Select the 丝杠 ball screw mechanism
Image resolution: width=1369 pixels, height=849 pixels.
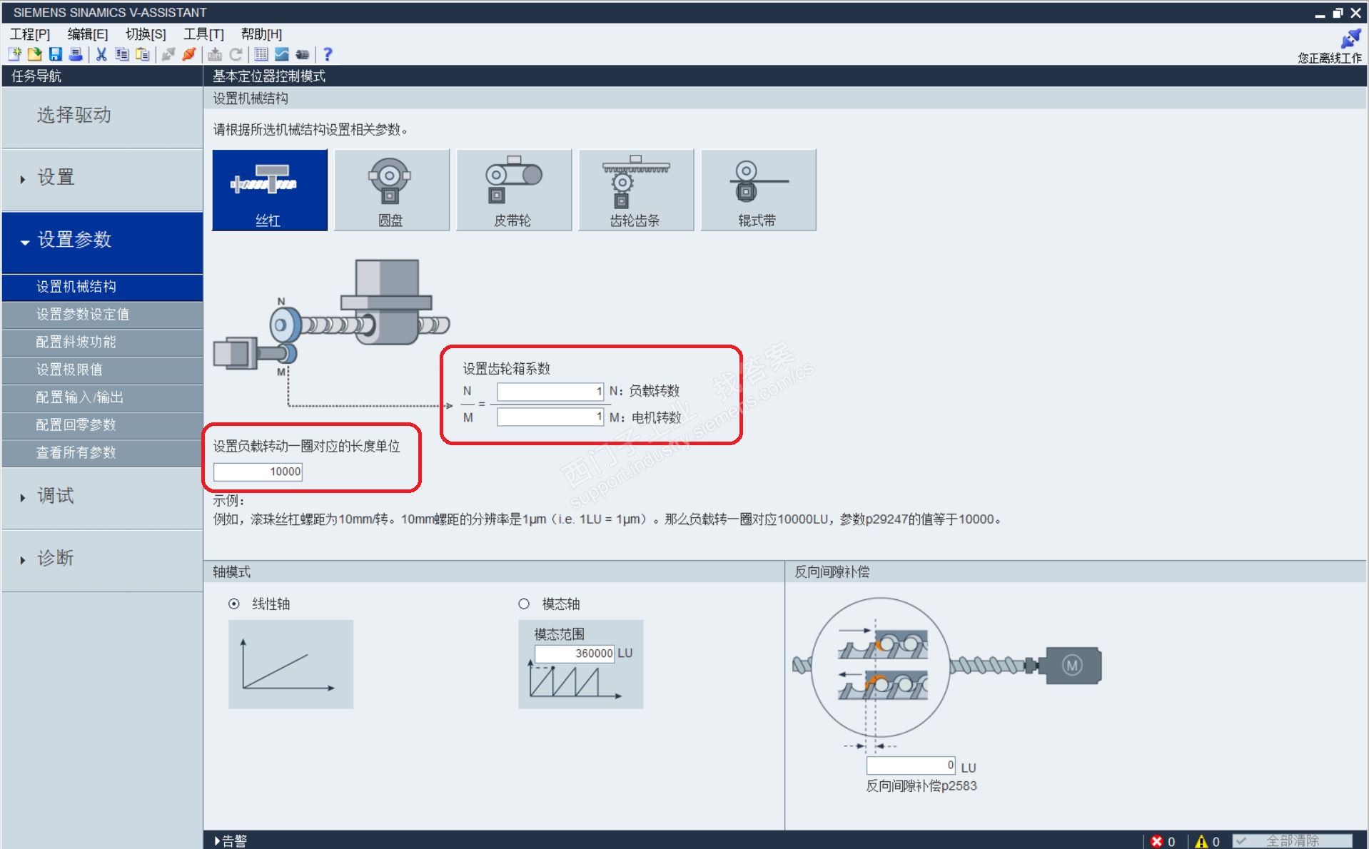click(x=270, y=190)
